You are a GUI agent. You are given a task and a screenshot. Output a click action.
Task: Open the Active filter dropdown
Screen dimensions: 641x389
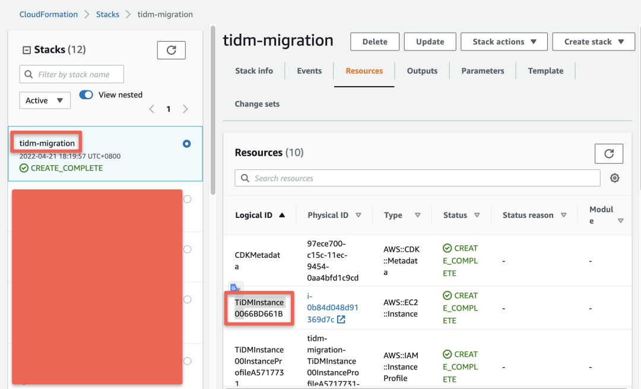pyautogui.click(x=45, y=100)
